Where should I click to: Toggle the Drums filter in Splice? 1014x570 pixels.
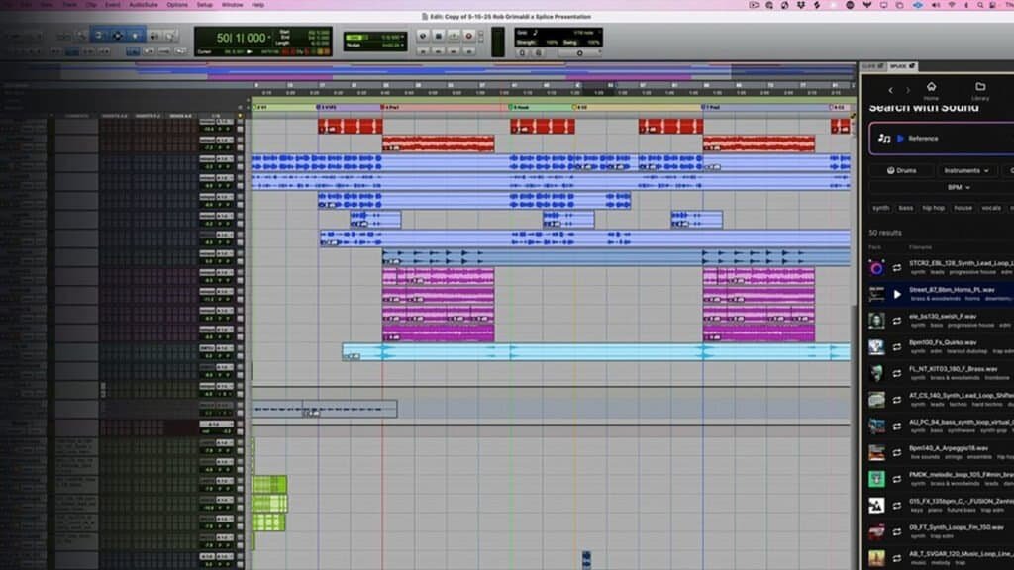pos(902,169)
